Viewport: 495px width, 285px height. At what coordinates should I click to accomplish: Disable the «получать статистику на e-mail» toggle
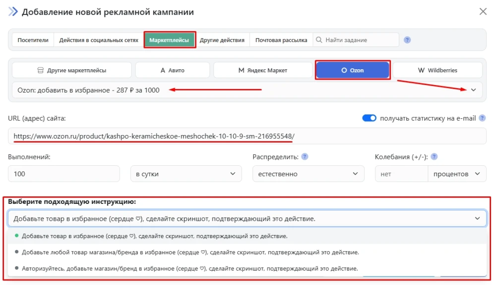(x=370, y=118)
